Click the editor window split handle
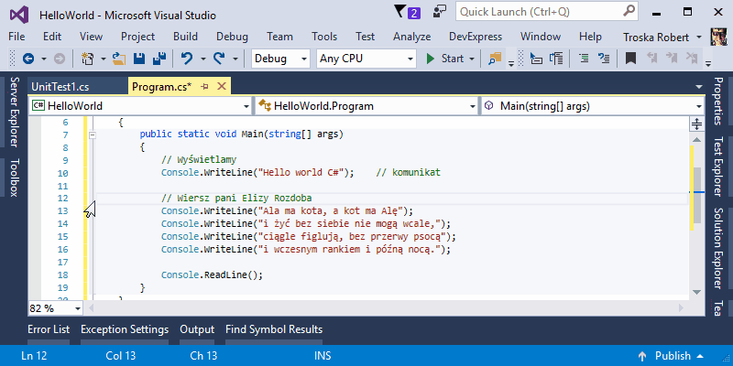The image size is (733, 366). tap(697, 124)
